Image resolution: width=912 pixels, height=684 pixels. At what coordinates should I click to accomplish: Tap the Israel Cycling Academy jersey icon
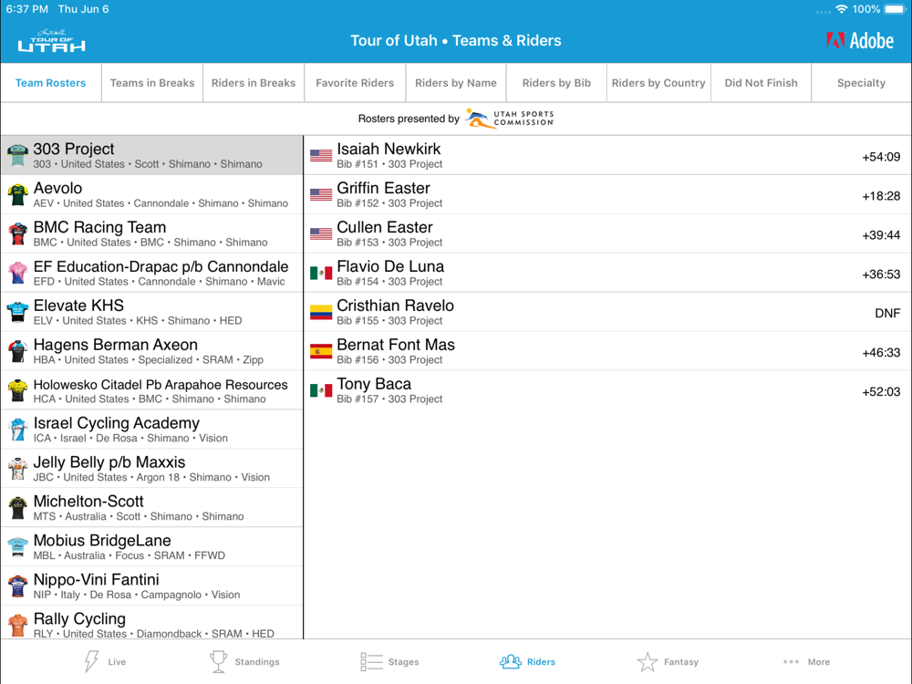click(x=17, y=430)
